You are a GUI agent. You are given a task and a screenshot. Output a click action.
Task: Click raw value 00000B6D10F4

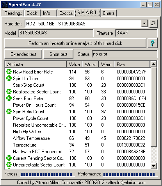(x=132, y=98)
